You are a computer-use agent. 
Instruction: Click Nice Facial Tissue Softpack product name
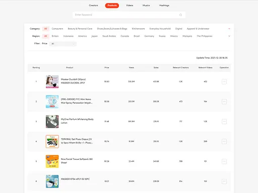click(77, 161)
